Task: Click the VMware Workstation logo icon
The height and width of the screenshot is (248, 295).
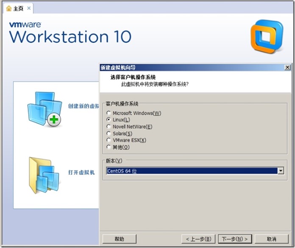Action: coord(267,37)
